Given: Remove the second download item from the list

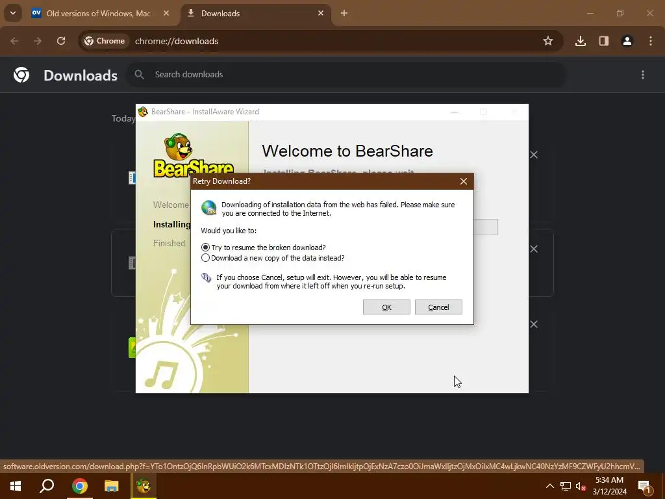Looking at the screenshot, I should coord(534,249).
